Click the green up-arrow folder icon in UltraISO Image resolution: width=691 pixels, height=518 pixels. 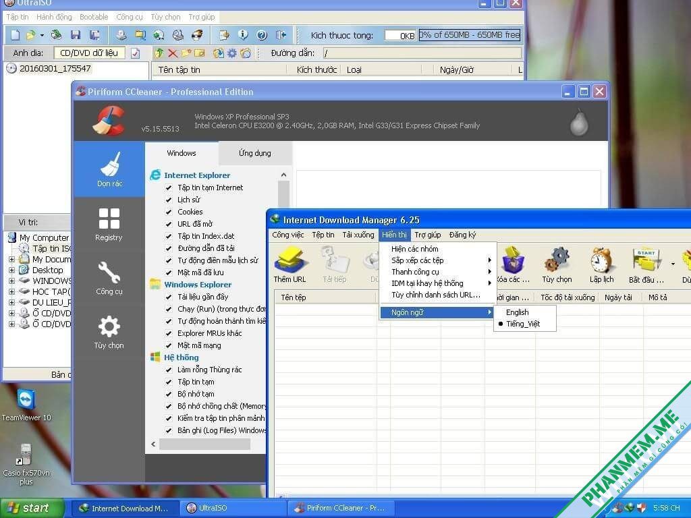coord(159,53)
